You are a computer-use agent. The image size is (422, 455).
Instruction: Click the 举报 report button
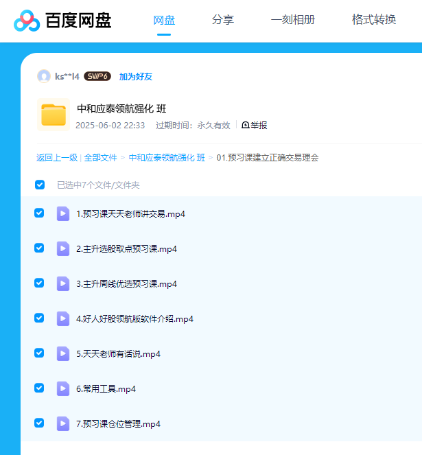pos(254,125)
